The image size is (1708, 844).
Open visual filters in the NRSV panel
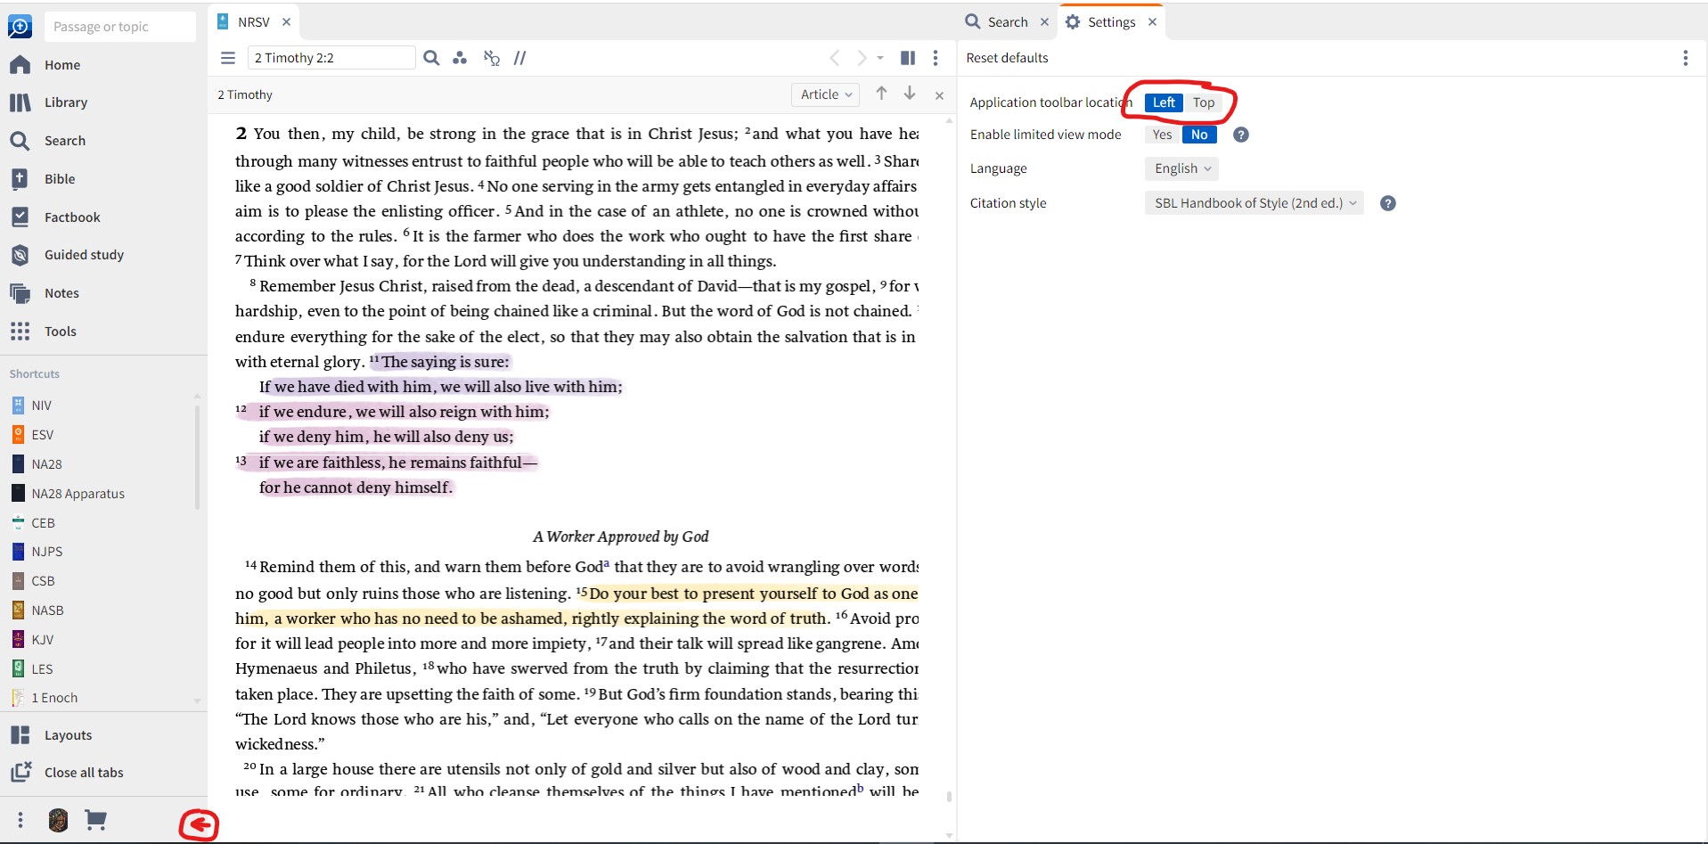[461, 57]
